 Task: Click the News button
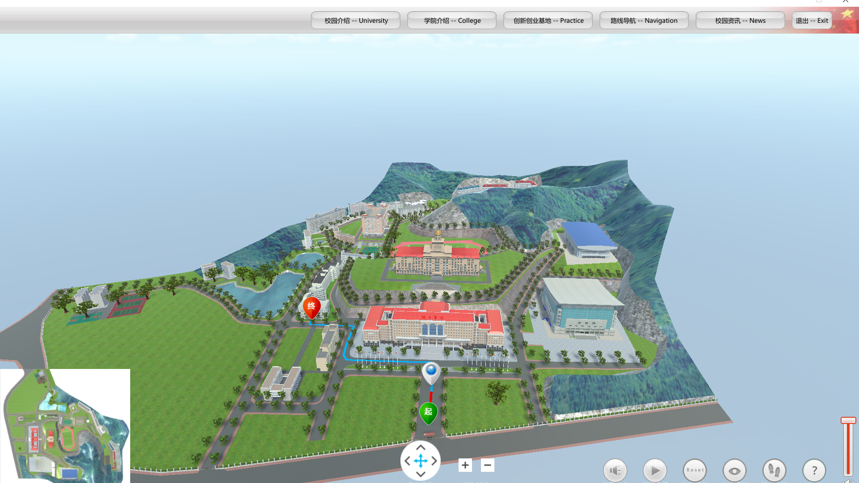[740, 21]
